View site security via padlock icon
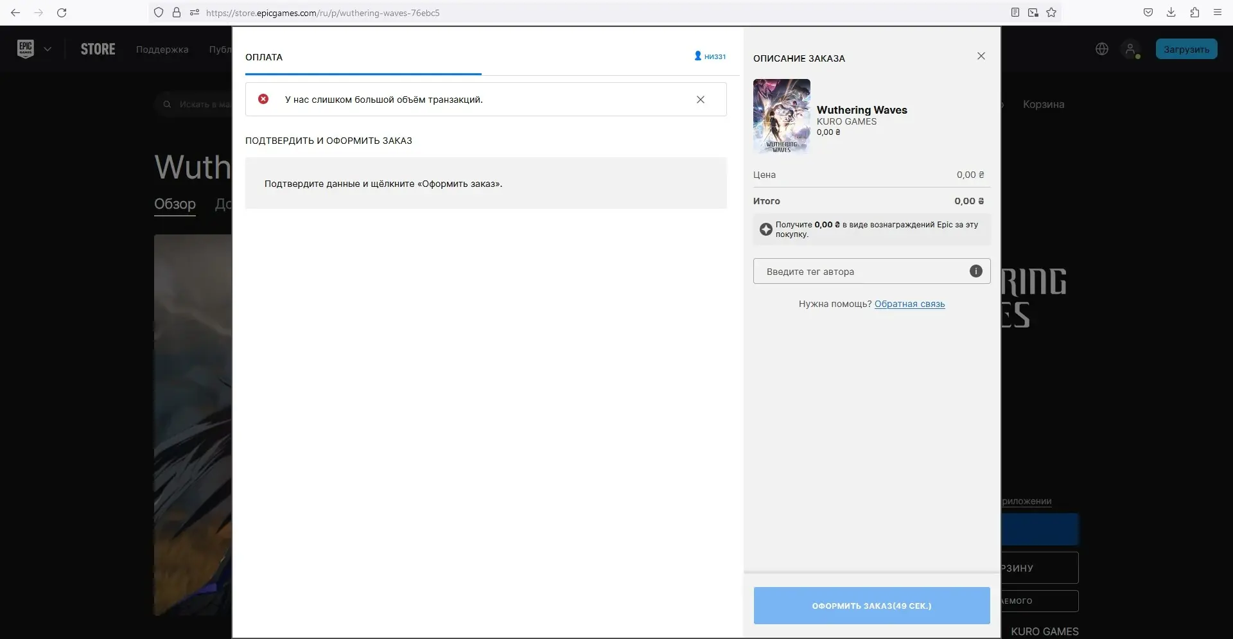Screen dimensions: 1233x639 point(177,12)
